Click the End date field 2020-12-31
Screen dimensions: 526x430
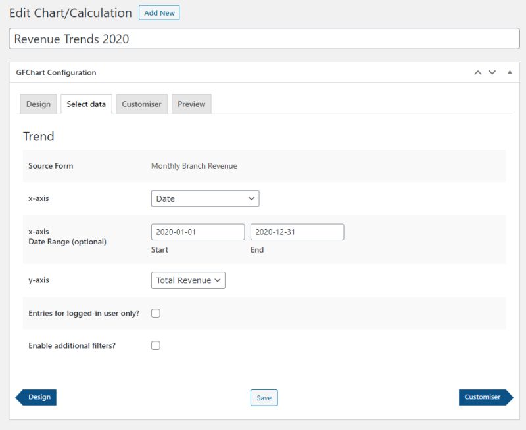(297, 232)
